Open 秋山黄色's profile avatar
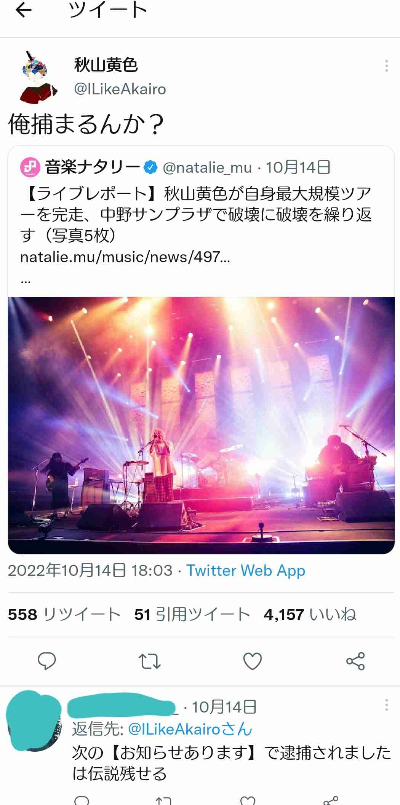Viewport: 400px width, 805px height. (x=38, y=77)
